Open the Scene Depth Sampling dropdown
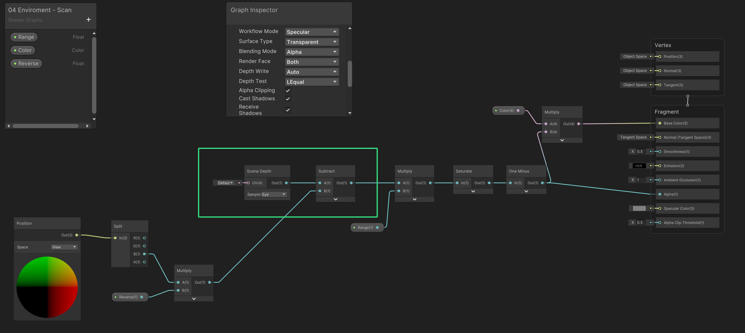745x333 pixels. click(x=274, y=194)
